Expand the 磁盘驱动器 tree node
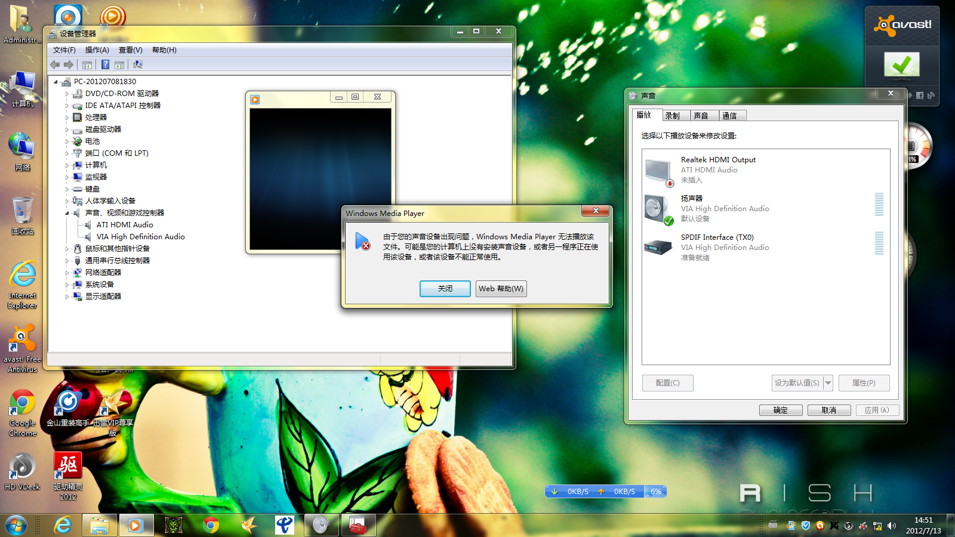 (67, 129)
